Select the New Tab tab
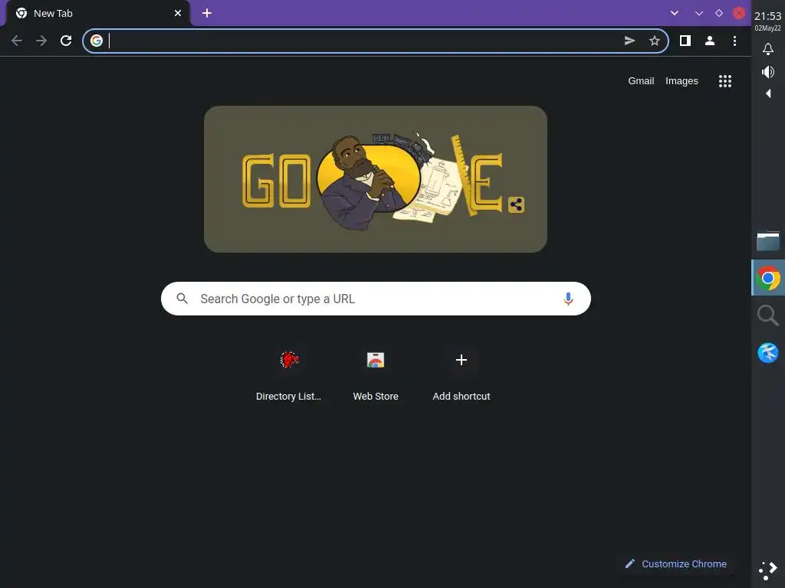Viewport: 785px width, 588px height. 97,14
